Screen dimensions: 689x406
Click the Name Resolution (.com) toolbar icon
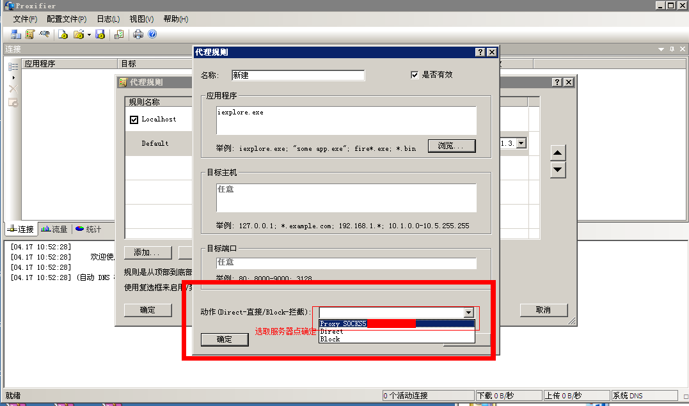pos(44,35)
